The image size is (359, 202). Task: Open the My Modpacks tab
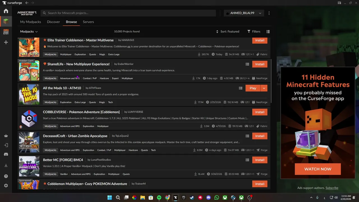(31, 22)
